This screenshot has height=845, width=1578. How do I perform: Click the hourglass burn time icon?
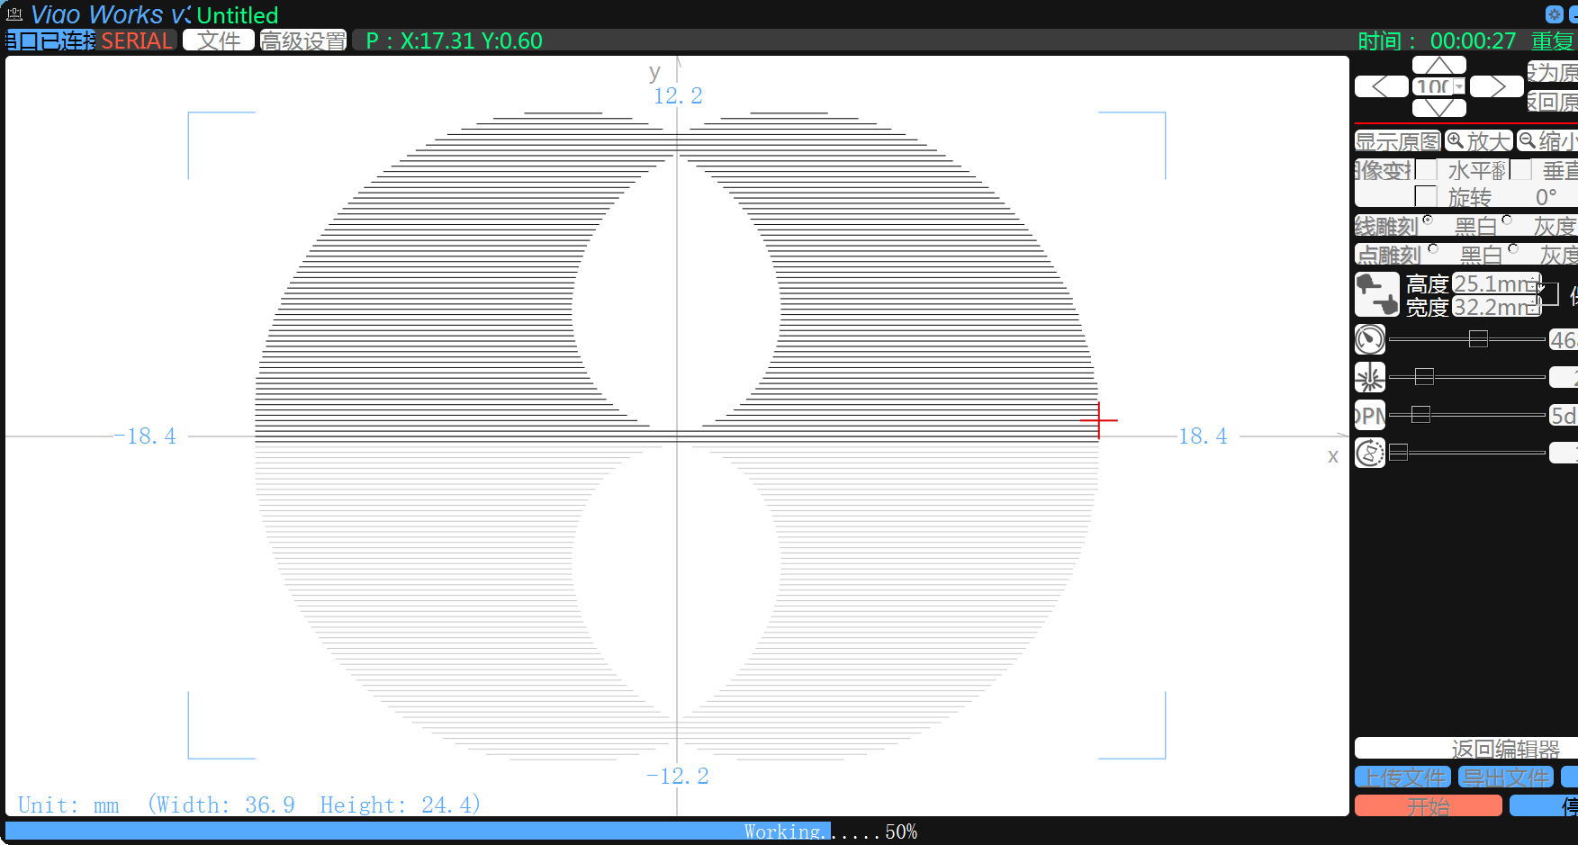pyautogui.click(x=1370, y=453)
